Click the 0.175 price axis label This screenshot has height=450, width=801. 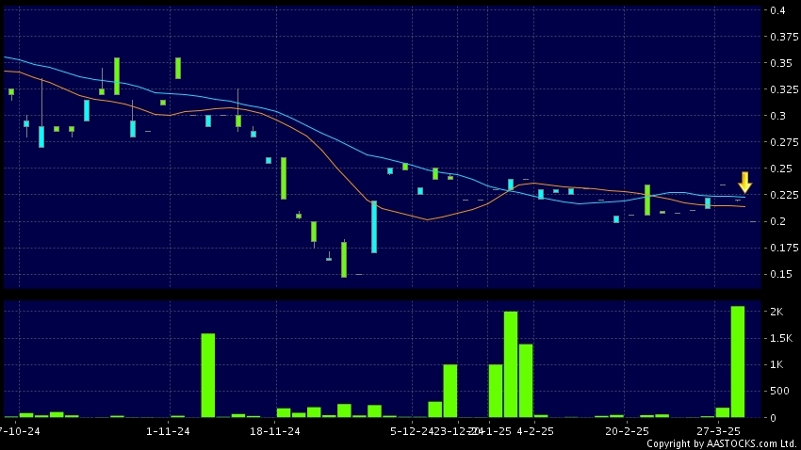point(784,248)
